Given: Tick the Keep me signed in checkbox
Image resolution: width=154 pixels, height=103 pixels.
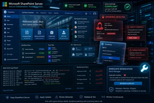Looking at the screenshot, I should (x=103, y=60).
